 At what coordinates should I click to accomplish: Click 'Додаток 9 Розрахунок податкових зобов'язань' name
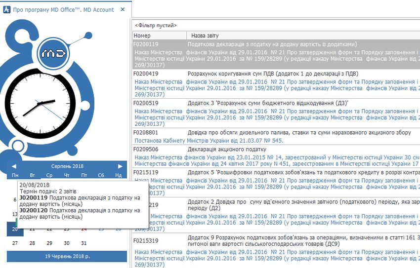(304, 241)
